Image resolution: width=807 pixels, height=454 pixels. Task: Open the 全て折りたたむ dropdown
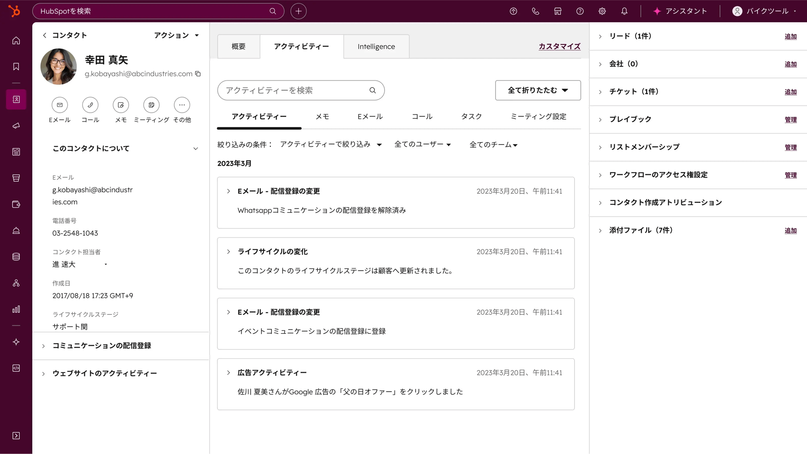click(x=538, y=90)
